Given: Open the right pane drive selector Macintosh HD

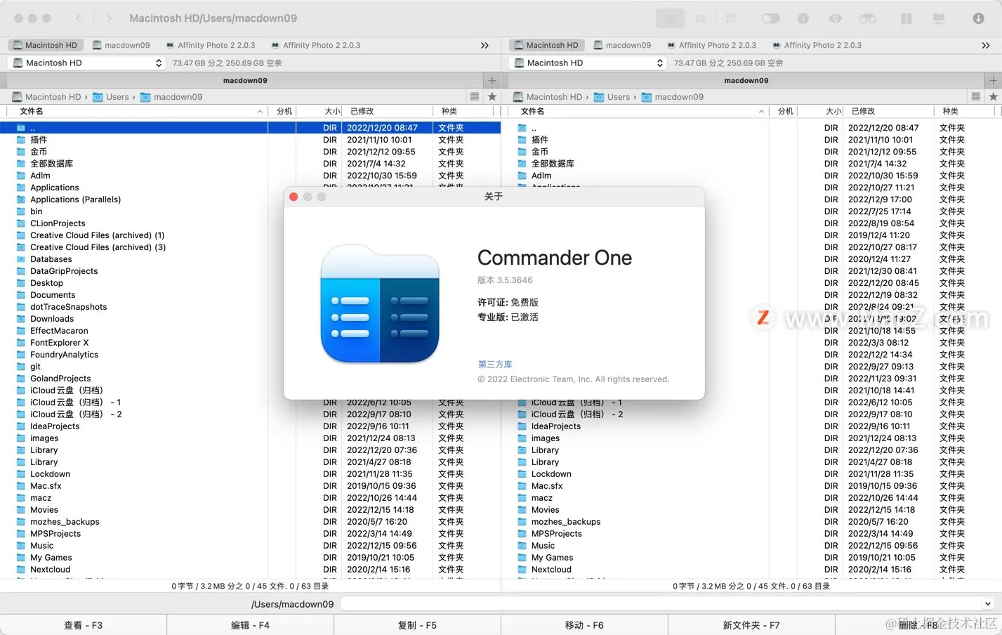Looking at the screenshot, I should 588,63.
